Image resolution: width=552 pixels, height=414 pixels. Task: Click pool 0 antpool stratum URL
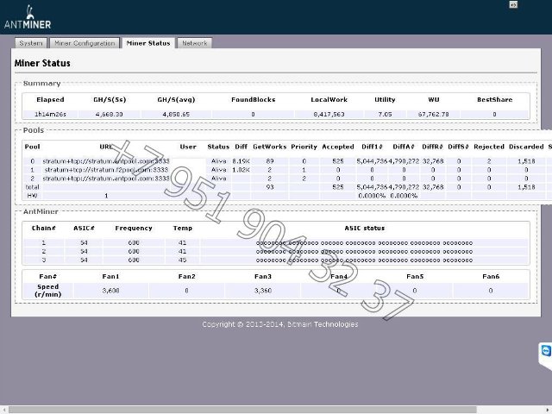click(x=106, y=161)
